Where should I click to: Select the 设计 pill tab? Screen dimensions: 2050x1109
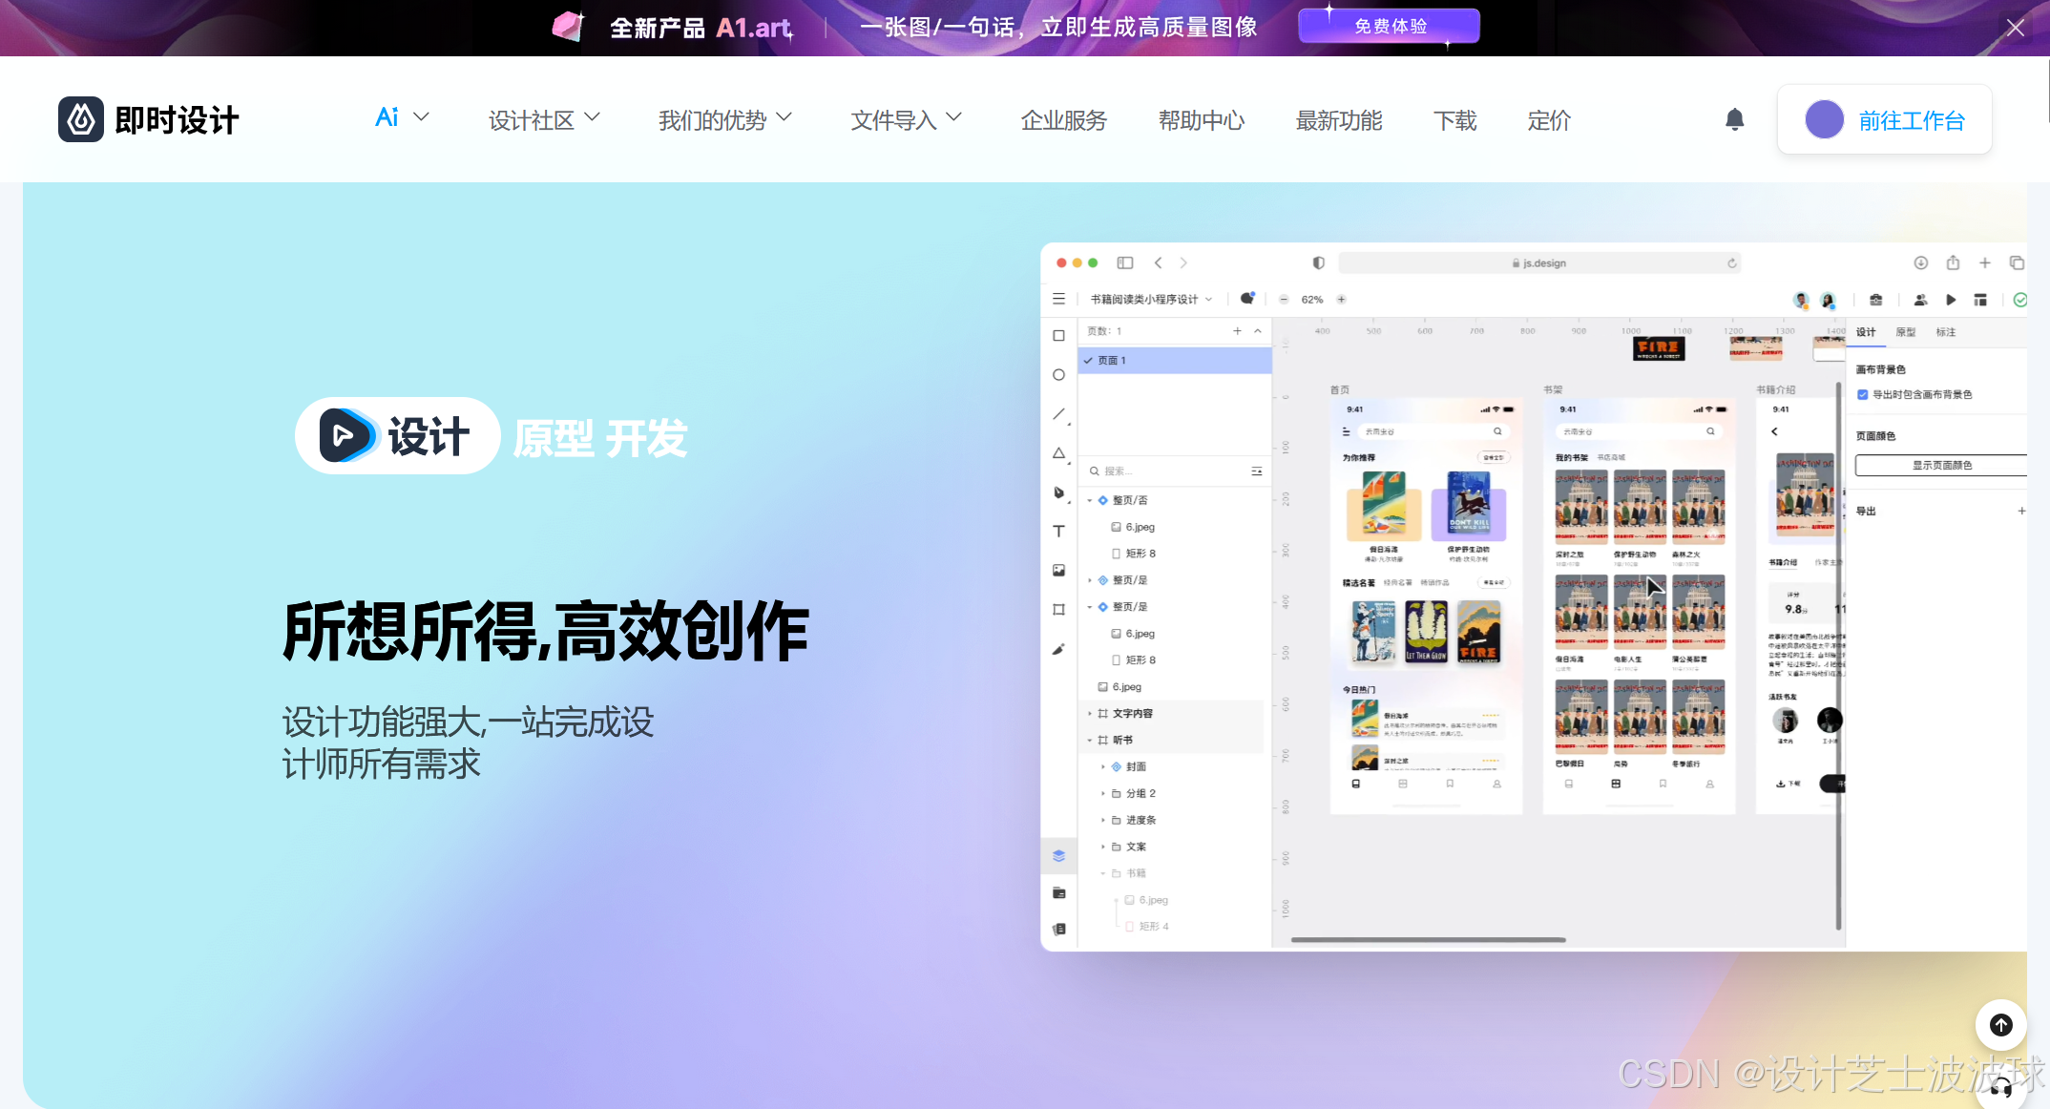pyautogui.click(x=398, y=436)
